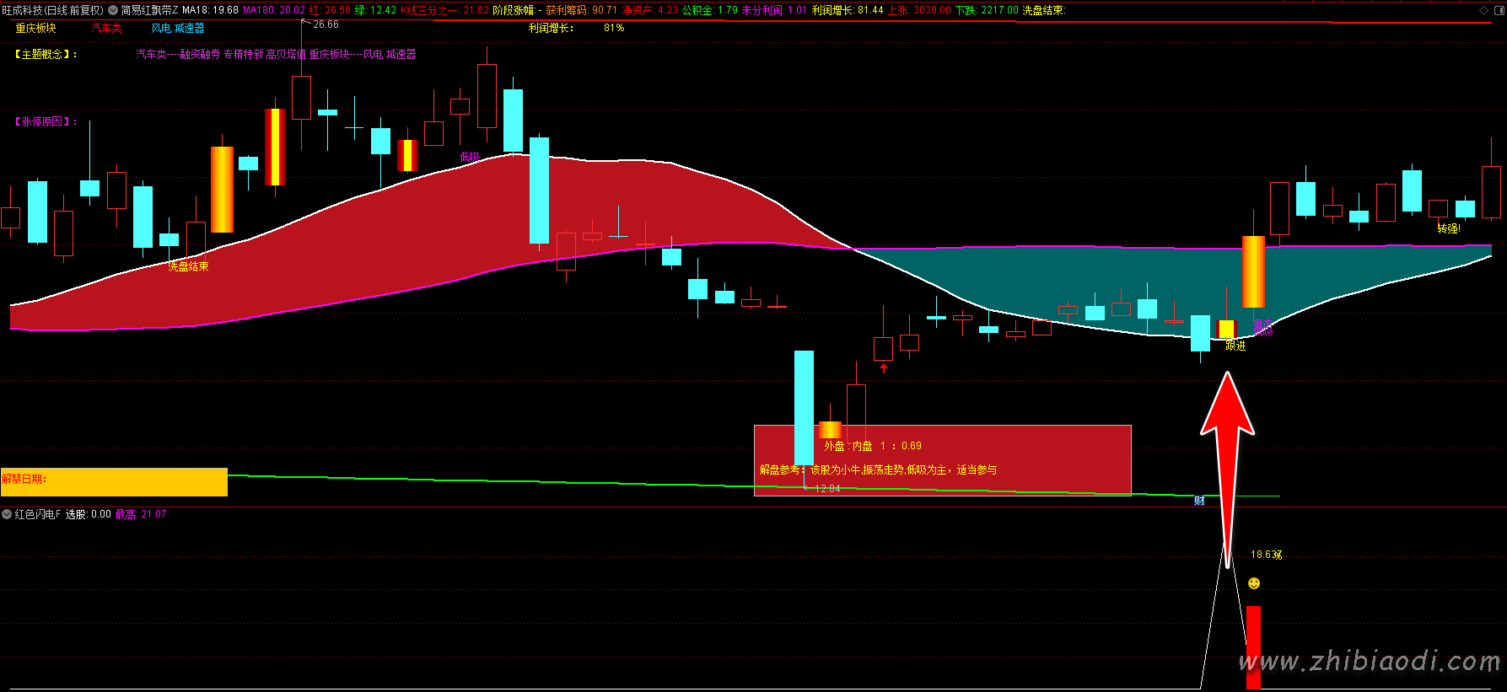Expand the 红色闪电F indicator dropdown

(7, 514)
